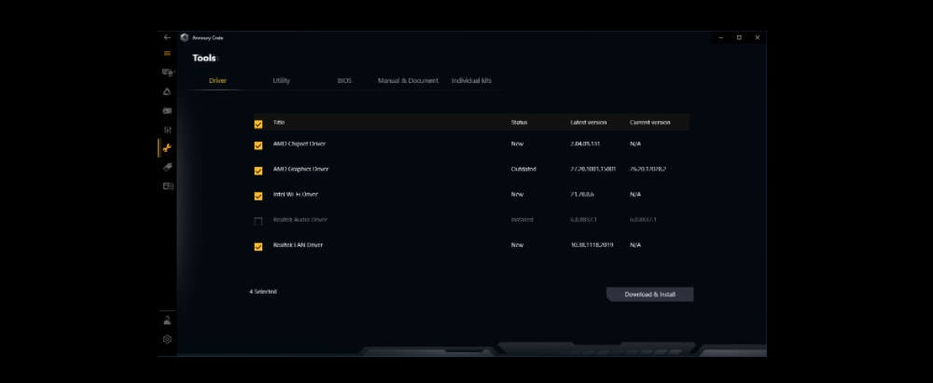The width and height of the screenshot is (933, 383).
Task: Click AMD Chipset latest version 2.04.09.131
Action: 585,144
